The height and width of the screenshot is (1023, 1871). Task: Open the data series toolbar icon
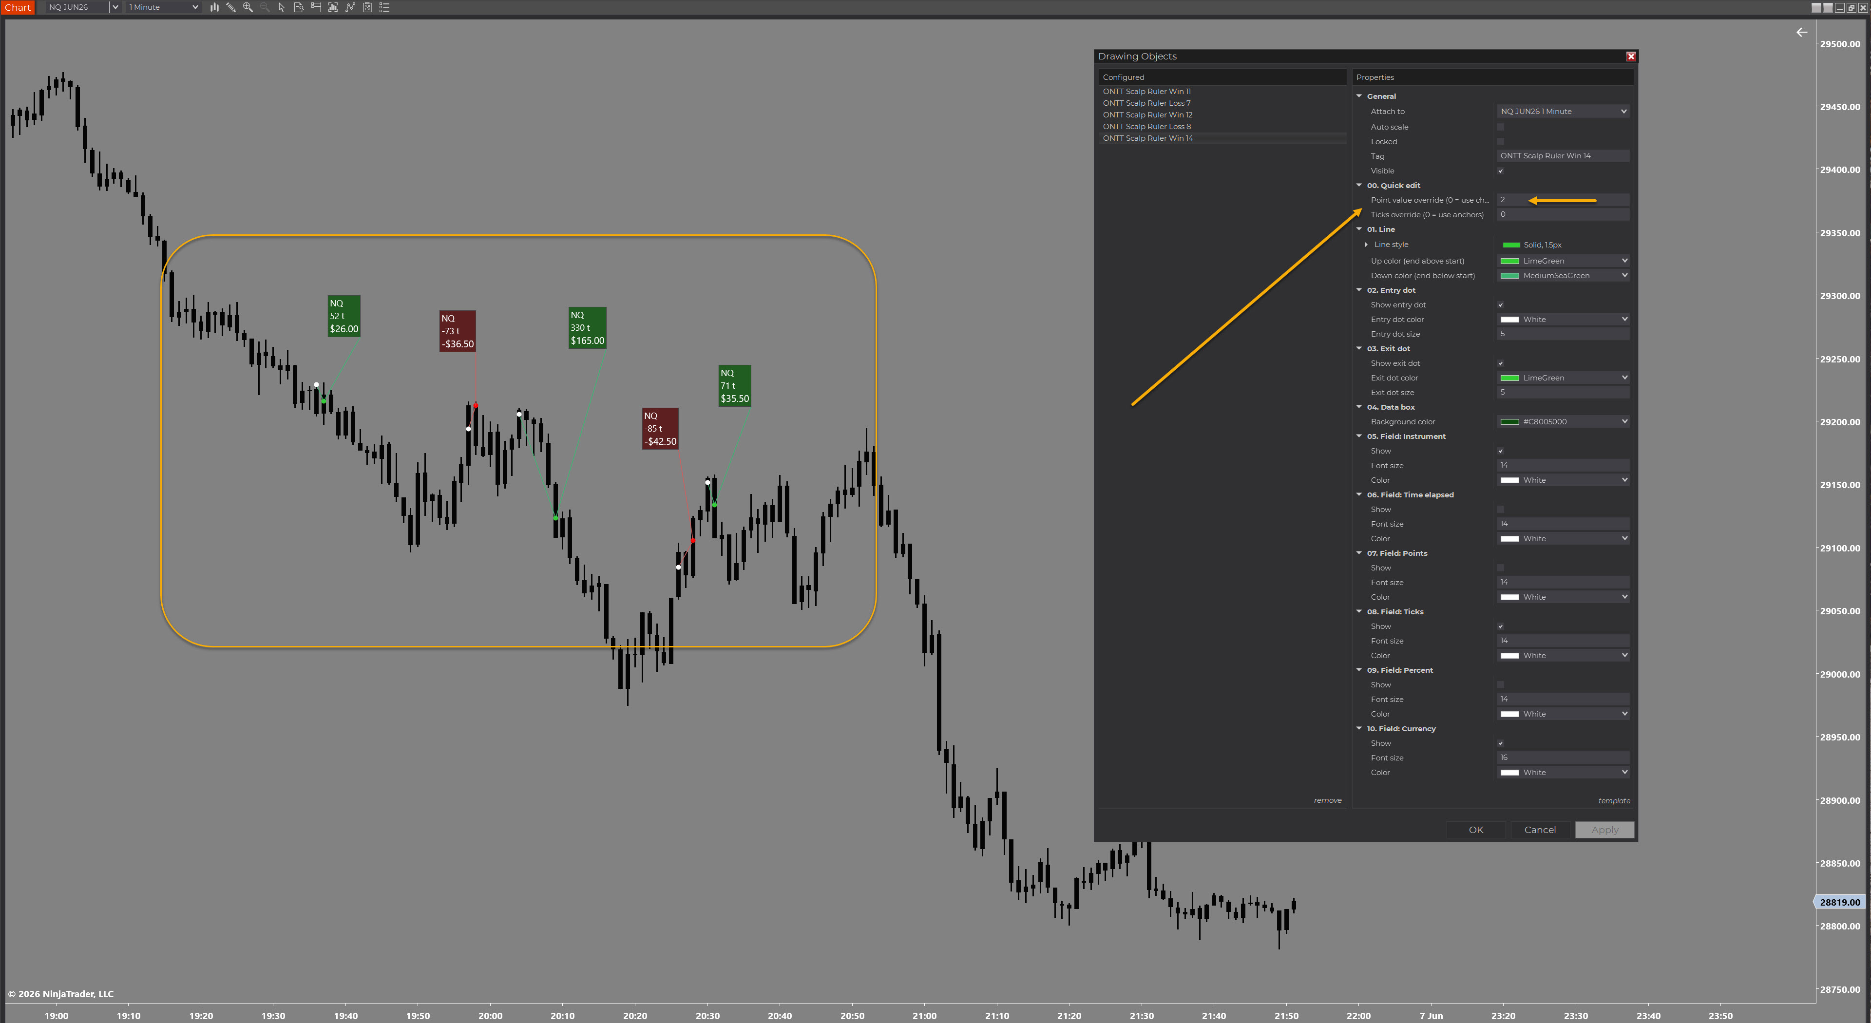(x=316, y=7)
